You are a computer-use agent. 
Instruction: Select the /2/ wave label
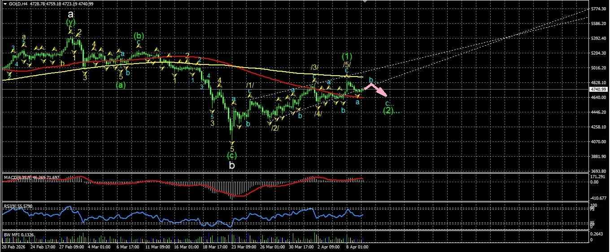(x=275, y=128)
